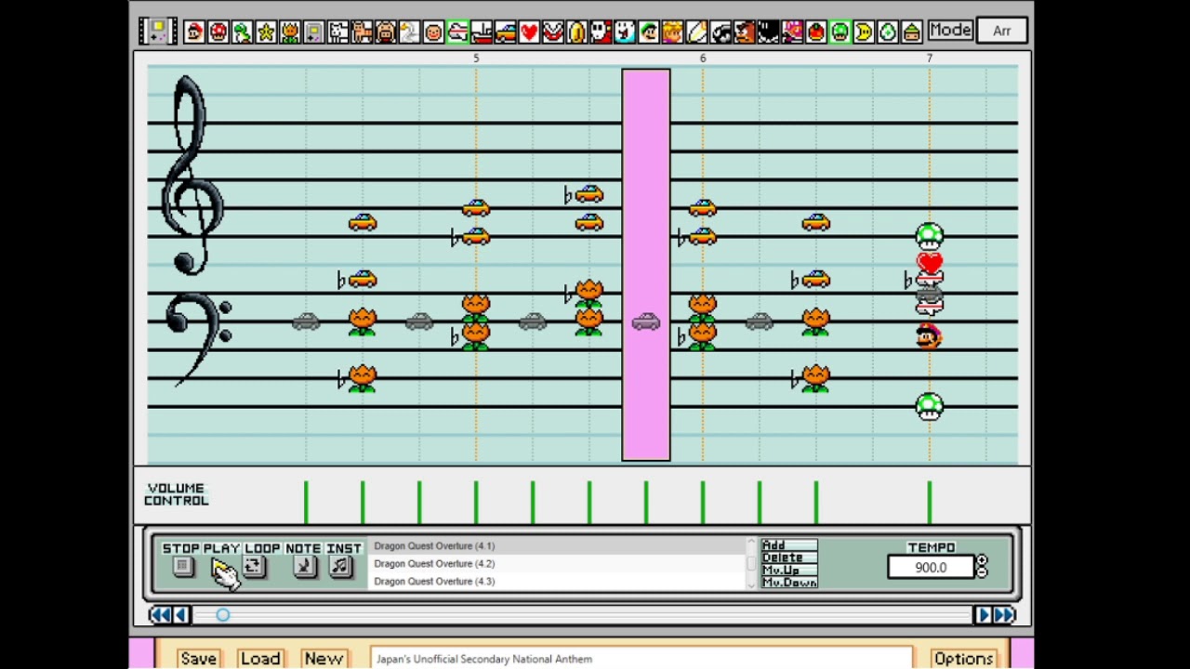Click Add in the arrangement list controls
This screenshot has height=669, width=1190.
[x=789, y=545]
